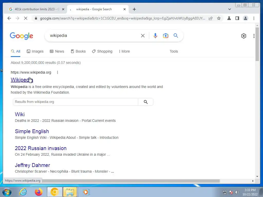Click the vertical scrollbar thumb
This screenshot has height=197, width=263.
[257, 44]
